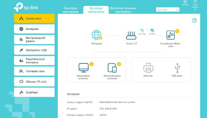The height and width of the screenshot is (118, 207).
Task: Click the Archer C7 label
Action: point(131,44)
